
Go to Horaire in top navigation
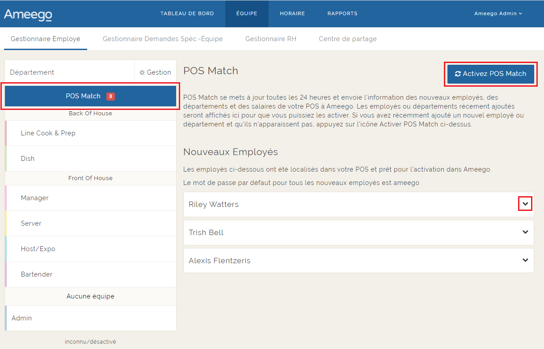point(292,13)
